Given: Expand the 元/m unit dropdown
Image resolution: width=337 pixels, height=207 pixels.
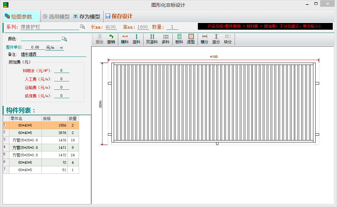Looking at the screenshot, I should [x=54, y=47].
